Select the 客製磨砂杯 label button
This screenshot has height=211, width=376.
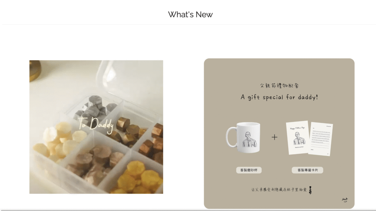(x=249, y=170)
